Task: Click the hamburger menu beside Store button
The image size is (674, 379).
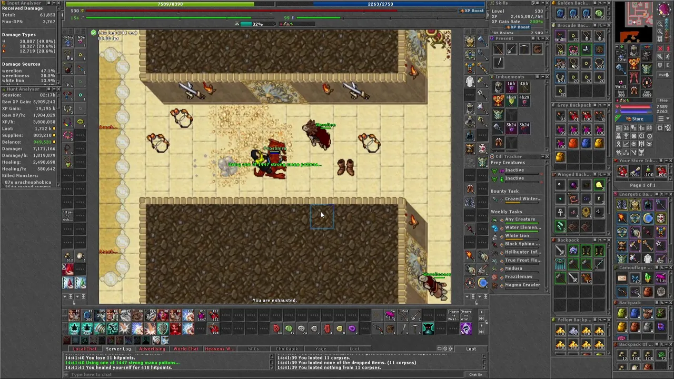Action: [662, 119]
